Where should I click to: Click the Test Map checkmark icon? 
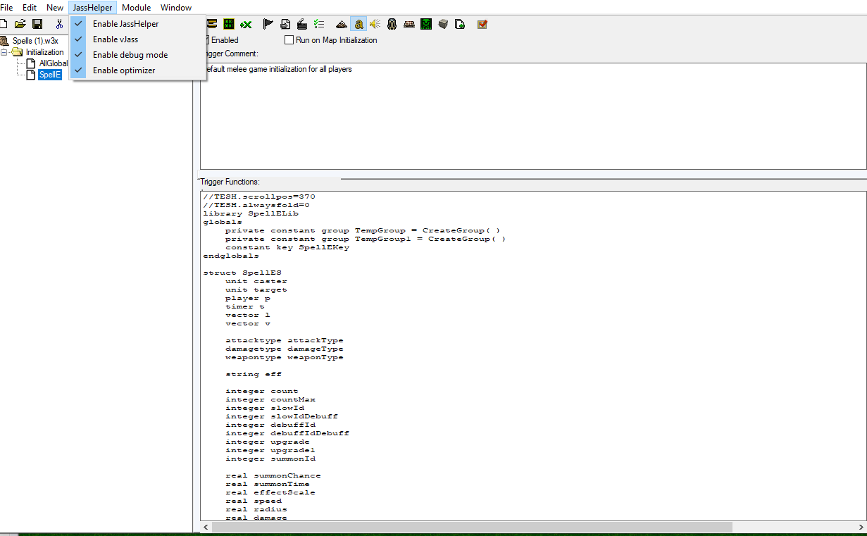[x=482, y=25]
